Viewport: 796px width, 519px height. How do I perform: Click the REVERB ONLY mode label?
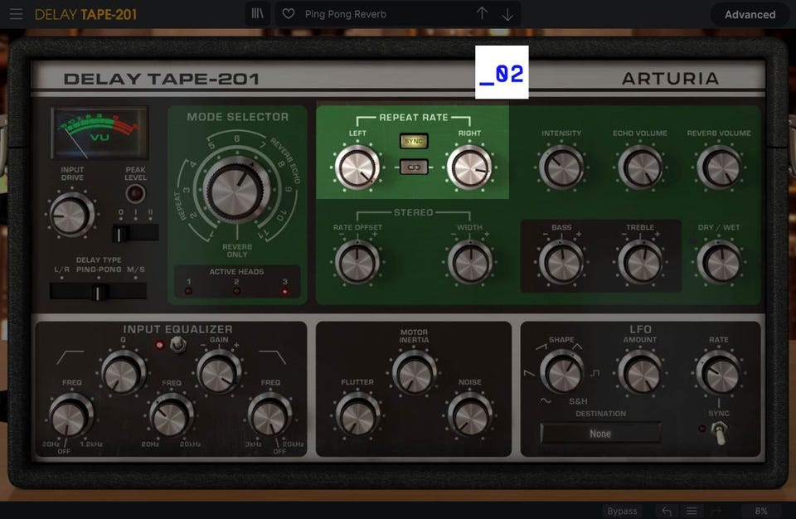point(236,250)
